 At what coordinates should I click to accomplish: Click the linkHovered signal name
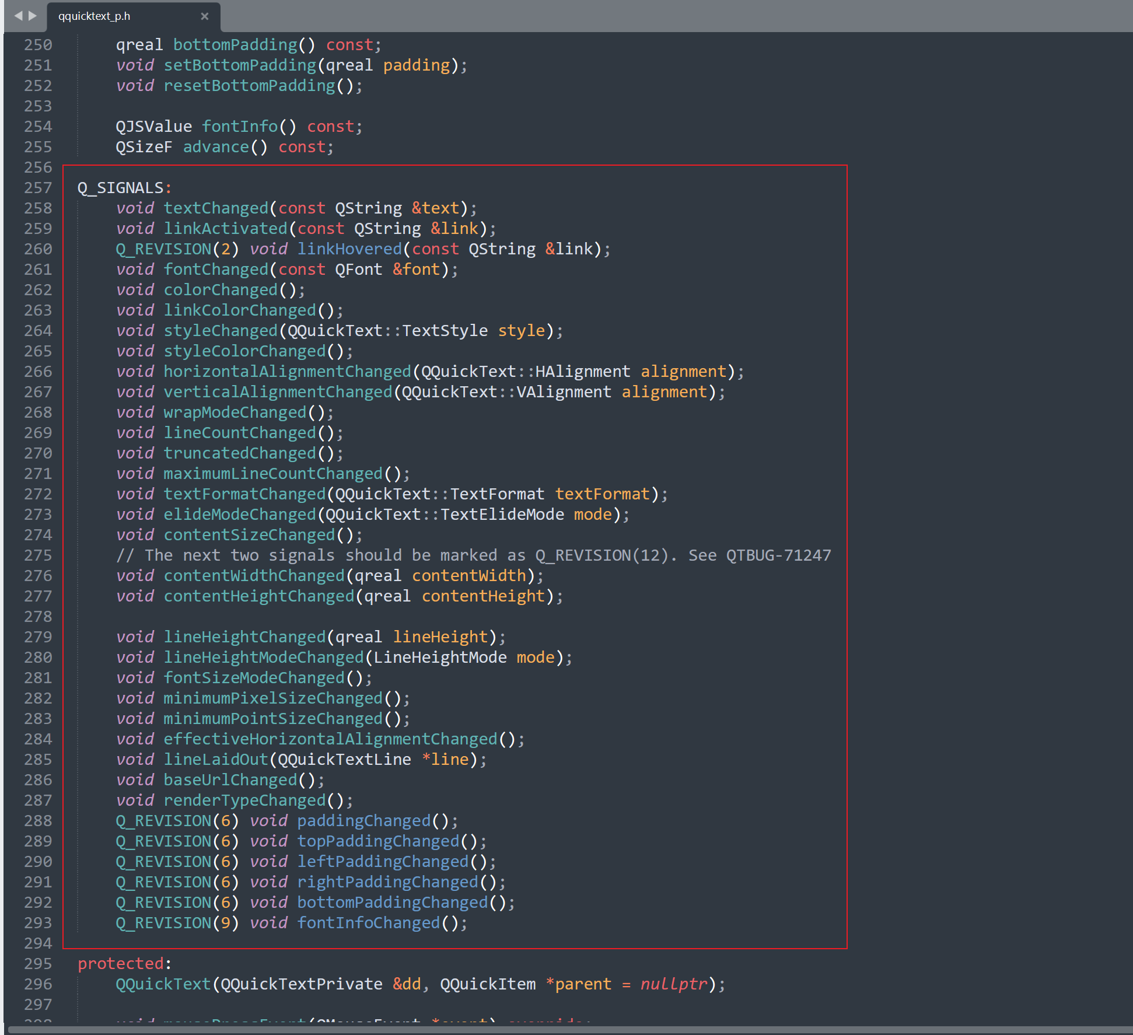click(x=349, y=249)
